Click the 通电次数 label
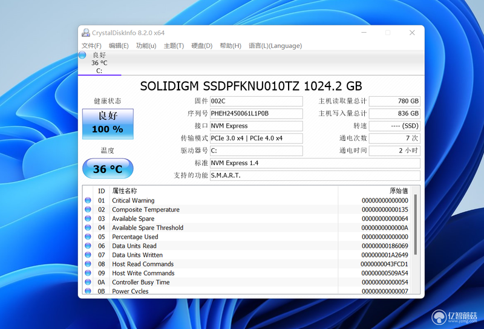This screenshot has height=329, width=484. click(x=353, y=138)
